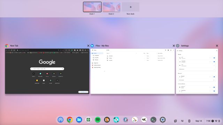Click the Add shortcut plus tile in Chrome
This screenshot has height=125, width=223.
pyautogui.click(x=57, y=81)
